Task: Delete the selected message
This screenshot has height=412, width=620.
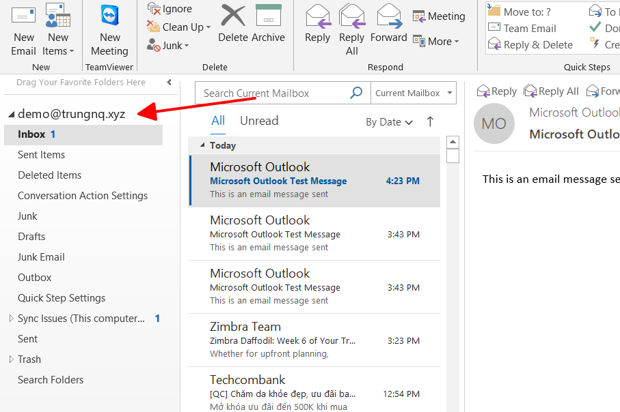Action: (233, 24)
